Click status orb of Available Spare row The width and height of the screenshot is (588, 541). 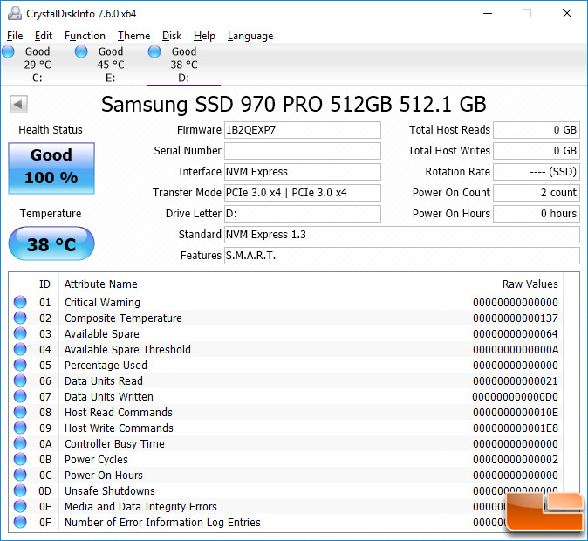pos(20,333)
